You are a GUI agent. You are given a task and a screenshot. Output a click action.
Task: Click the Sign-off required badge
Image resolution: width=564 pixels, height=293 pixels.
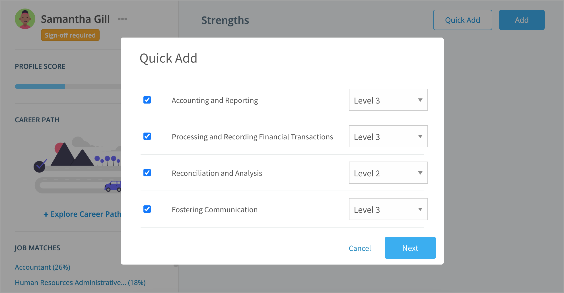pyautogui.click(x=70, y=35)
